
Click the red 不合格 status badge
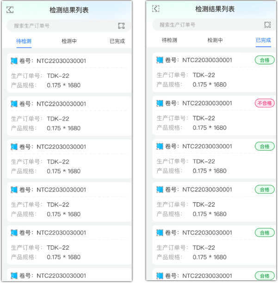pyautogui.click(x=265, y=103)
